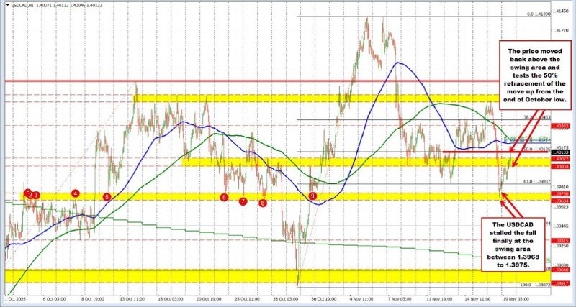Click the 1.41270 price axis label
This screenshot has width=576, height=307.
click(x=561, y=31)
